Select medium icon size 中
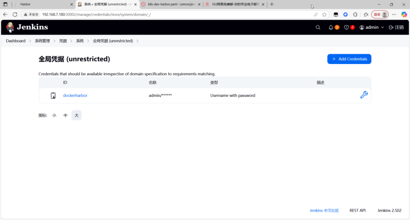This screenshot has width=410, height=220. coord(65,115)
